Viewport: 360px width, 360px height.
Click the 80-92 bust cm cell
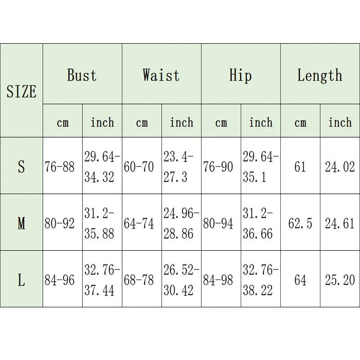tap(63, 222)
